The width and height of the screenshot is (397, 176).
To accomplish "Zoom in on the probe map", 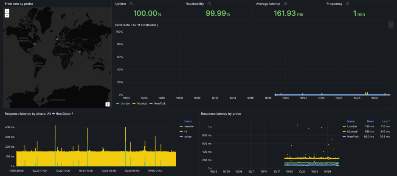I will point(7,11).
